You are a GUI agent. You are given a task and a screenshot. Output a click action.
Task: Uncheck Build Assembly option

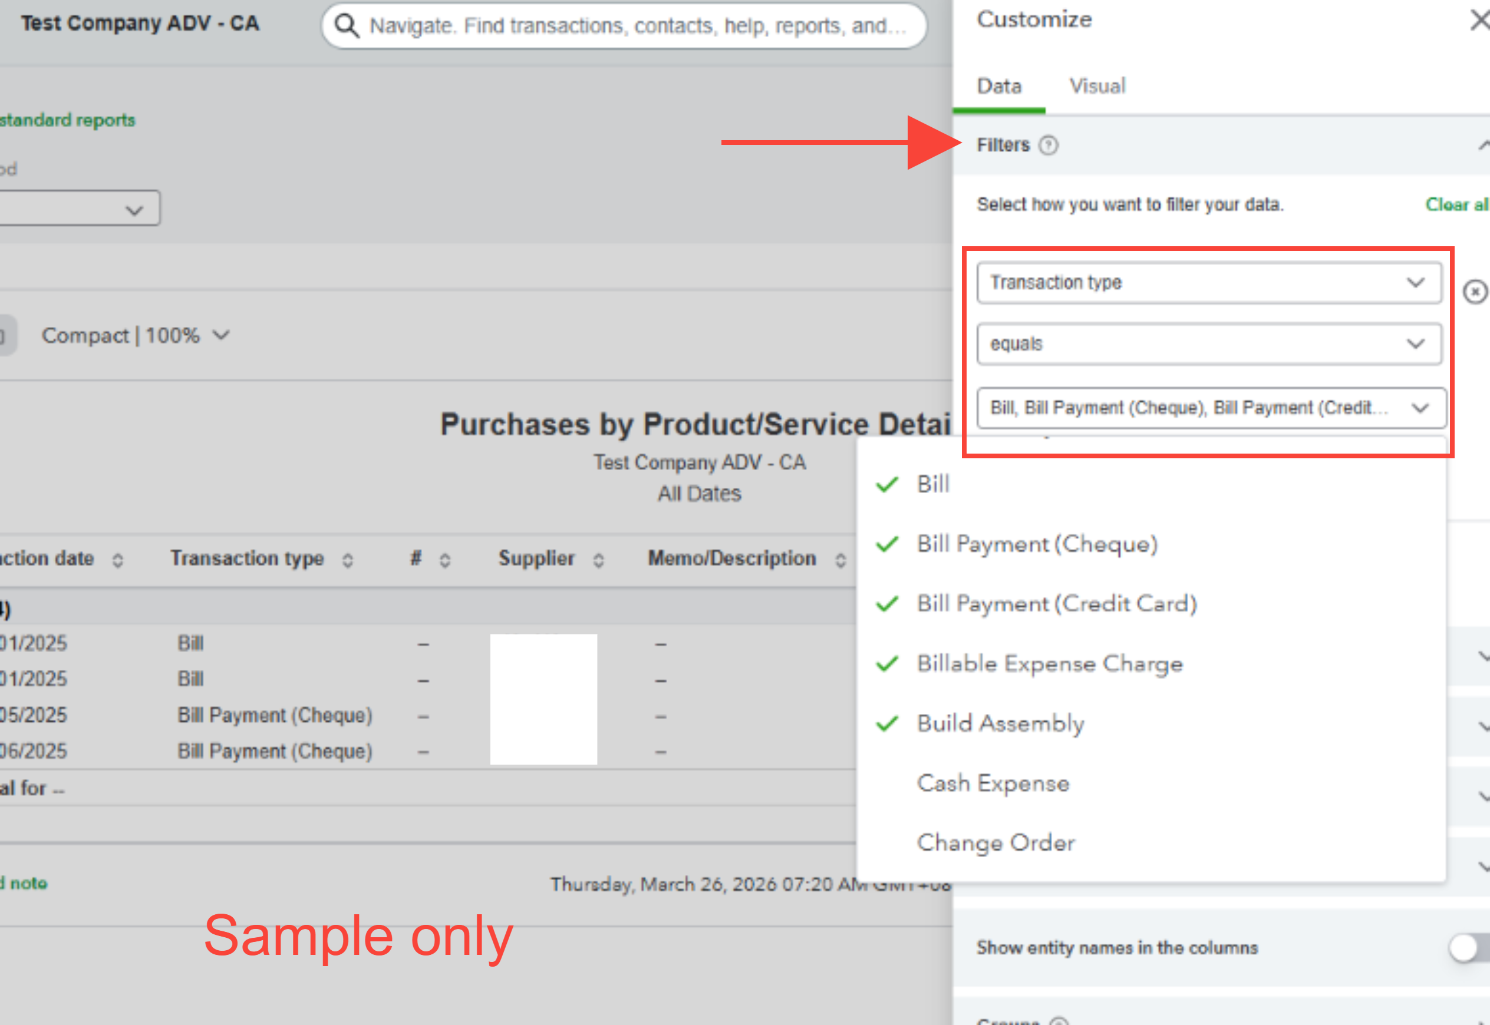(x=1000, y=723)
